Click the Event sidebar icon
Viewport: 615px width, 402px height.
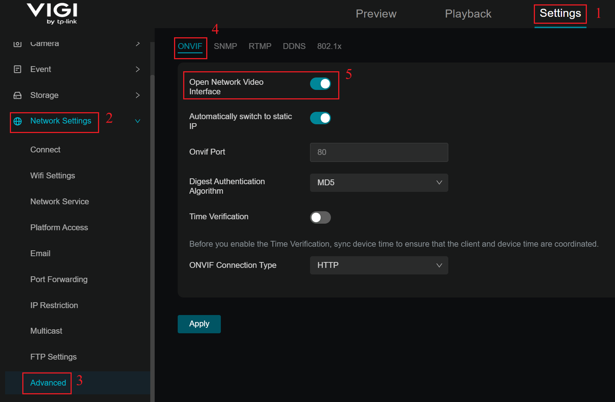pos(17,69)
